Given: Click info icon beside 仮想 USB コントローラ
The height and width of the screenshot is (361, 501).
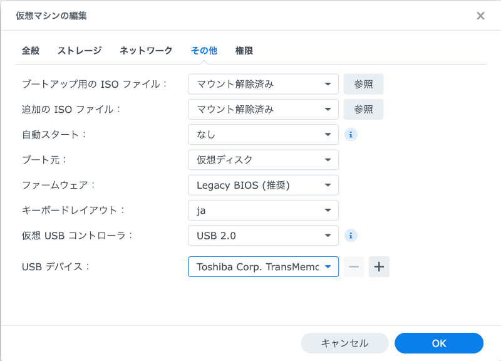Looking at the screenshot, I should [351, 236].
